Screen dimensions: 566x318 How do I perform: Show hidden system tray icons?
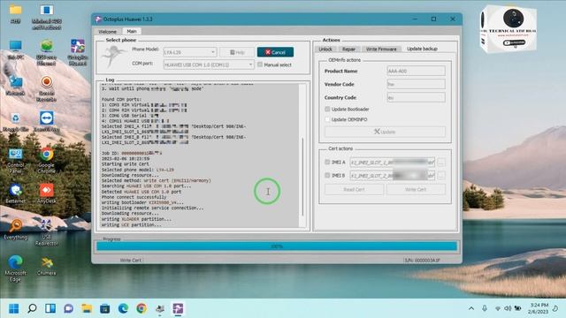471,308
